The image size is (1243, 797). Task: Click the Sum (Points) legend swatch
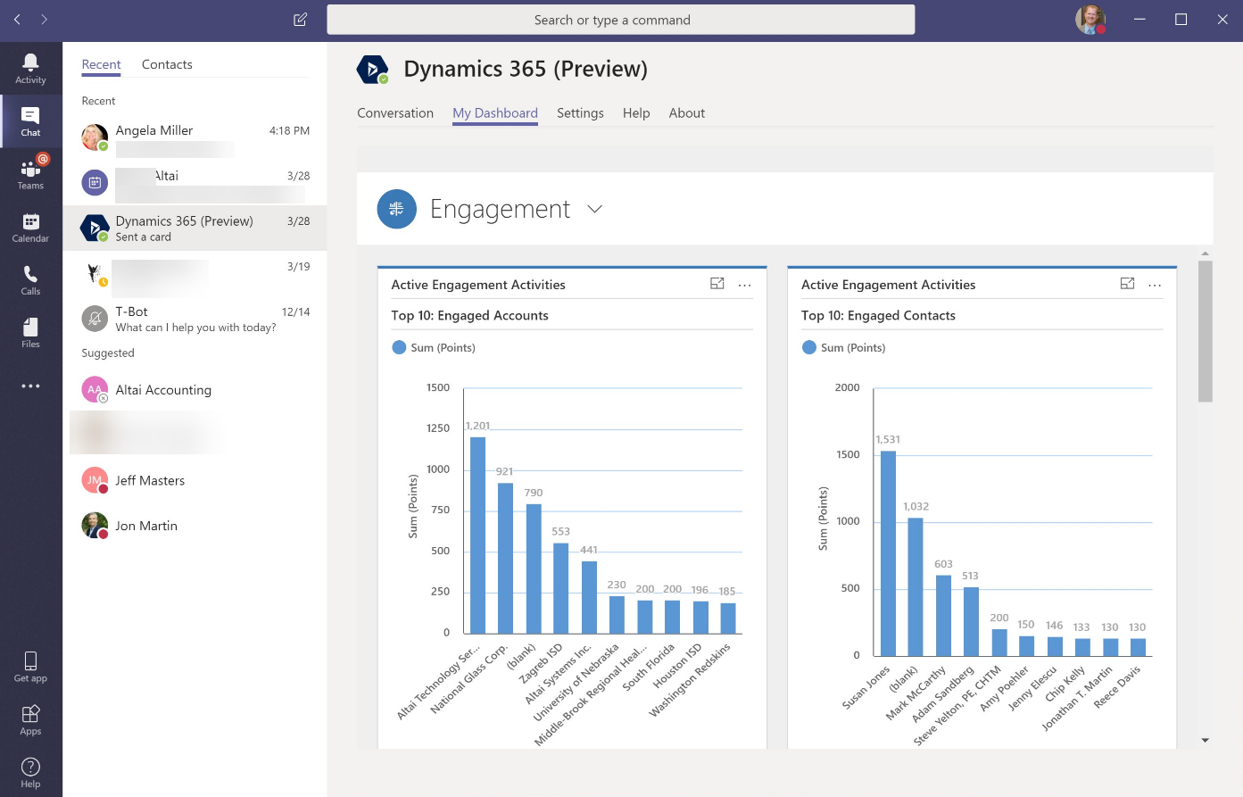coord(399,347)
